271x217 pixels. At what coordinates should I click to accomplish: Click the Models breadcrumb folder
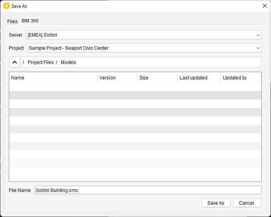(68, 62)
